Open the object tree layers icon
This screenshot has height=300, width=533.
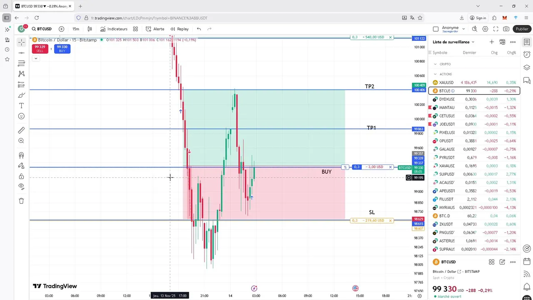[x=527, y=67]
